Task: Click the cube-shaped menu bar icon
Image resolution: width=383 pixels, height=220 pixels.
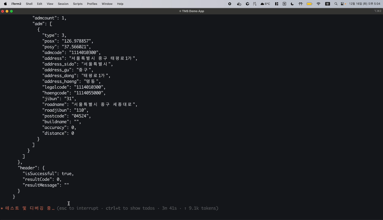Action: pyautogui.click(x=247, y=4)
